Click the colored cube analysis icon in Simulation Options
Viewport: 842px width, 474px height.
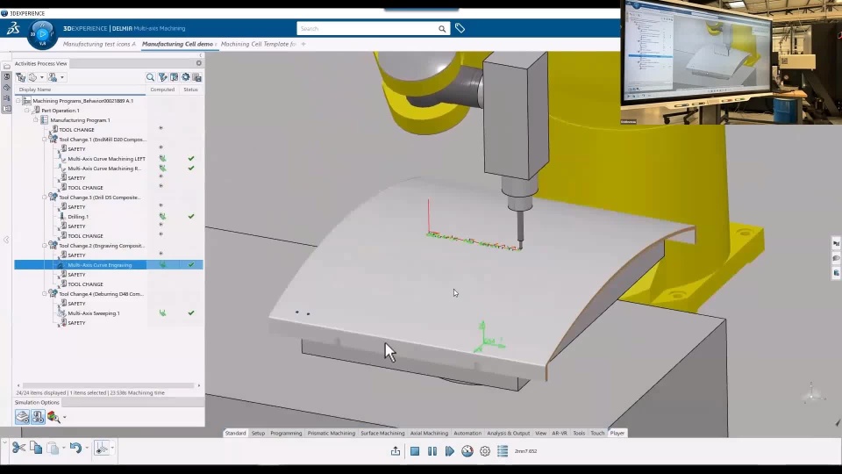(54, 417)
